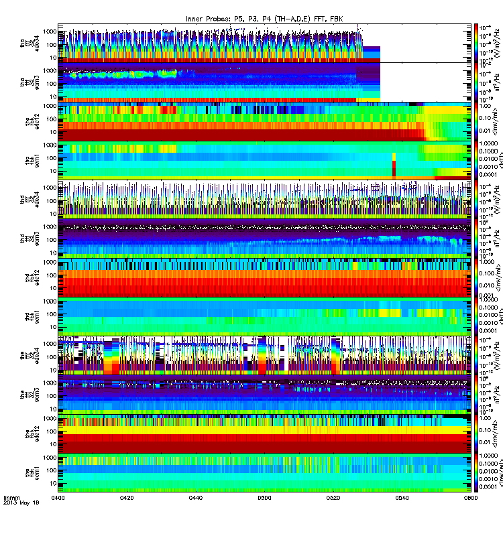This screenshot has height=536, width=503.
Task: Click the color bar beside the fbk scm1 panel
Action: click(x=476, y=473)
